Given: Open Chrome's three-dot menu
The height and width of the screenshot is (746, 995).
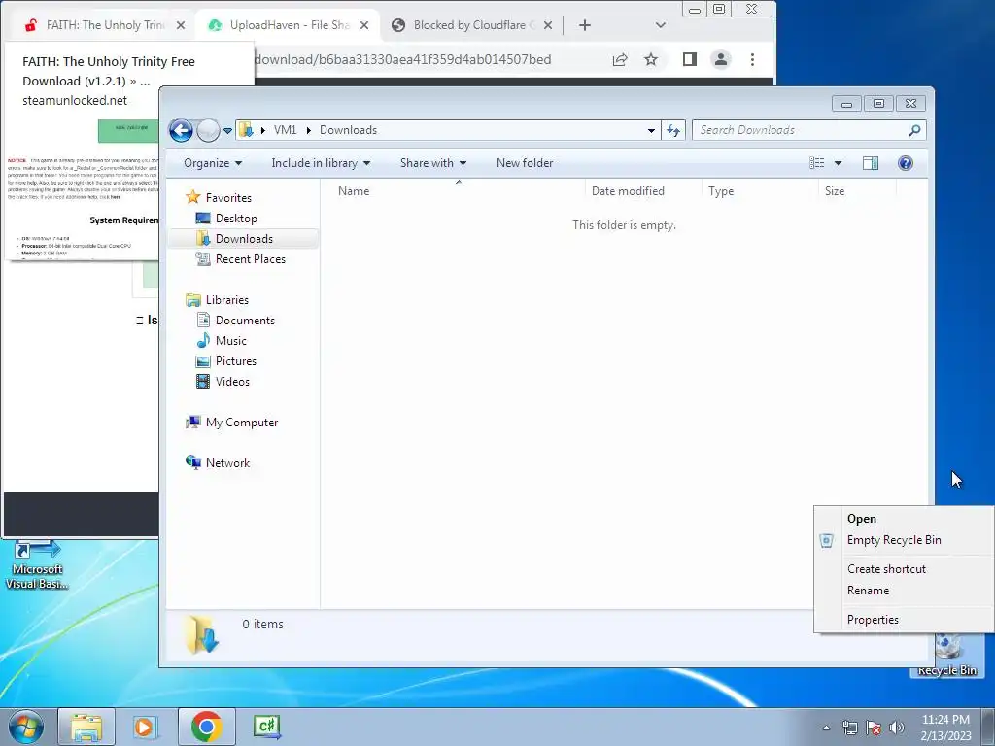Looking at the screenshot, I should click(753, 59).
